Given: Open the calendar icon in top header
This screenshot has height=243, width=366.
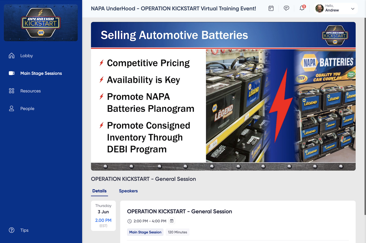Looking at the screenshot, I should point(271,8).
